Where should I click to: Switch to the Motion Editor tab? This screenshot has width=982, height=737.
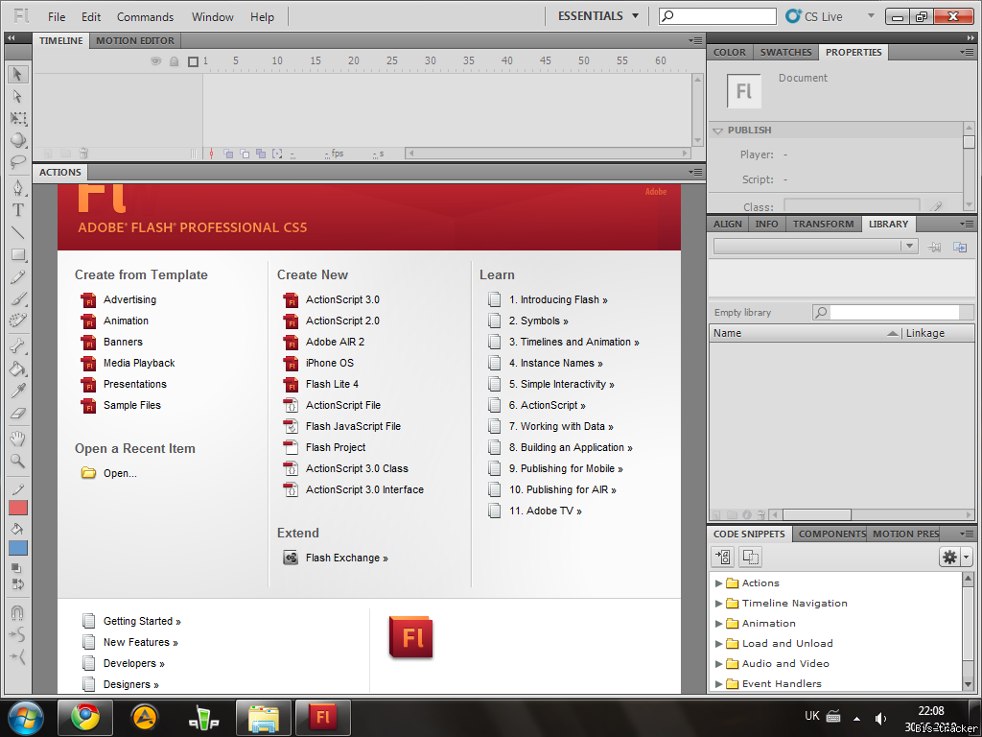[x=135, y=40]
